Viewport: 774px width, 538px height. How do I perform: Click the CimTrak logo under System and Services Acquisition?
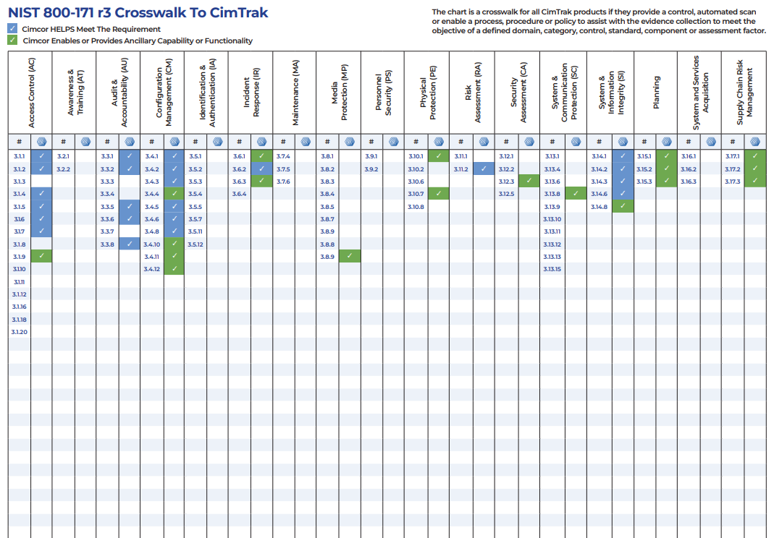[711, 142]
